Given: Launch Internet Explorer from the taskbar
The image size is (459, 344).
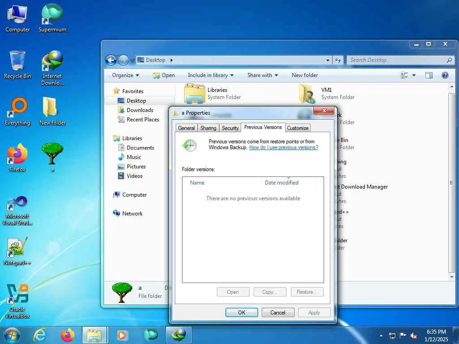Looking at the screenshot, I should point(40,335).
